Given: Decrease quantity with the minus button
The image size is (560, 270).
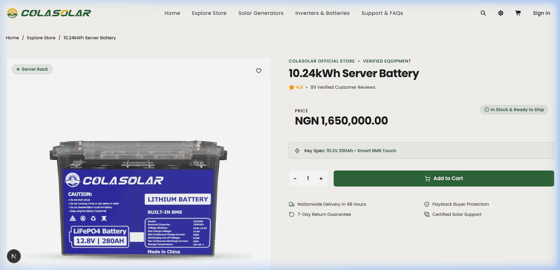Looking at the screenshot, I should 295,179.
